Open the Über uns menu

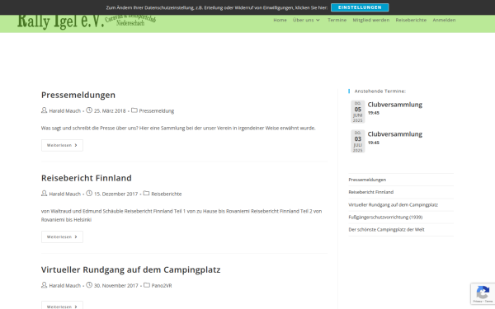[x=303, y=20]
